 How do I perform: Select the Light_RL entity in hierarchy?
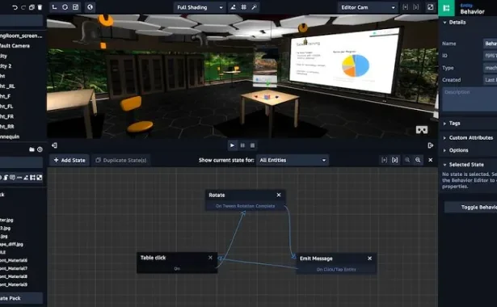click(x=22, y=86)
